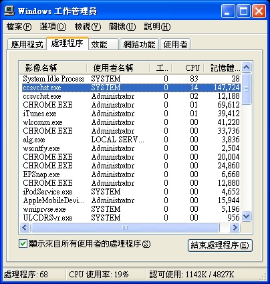This screenshot has height=284, width=270.
Task: Sort by 使用者名稱 column header
Action: [118, 67]
